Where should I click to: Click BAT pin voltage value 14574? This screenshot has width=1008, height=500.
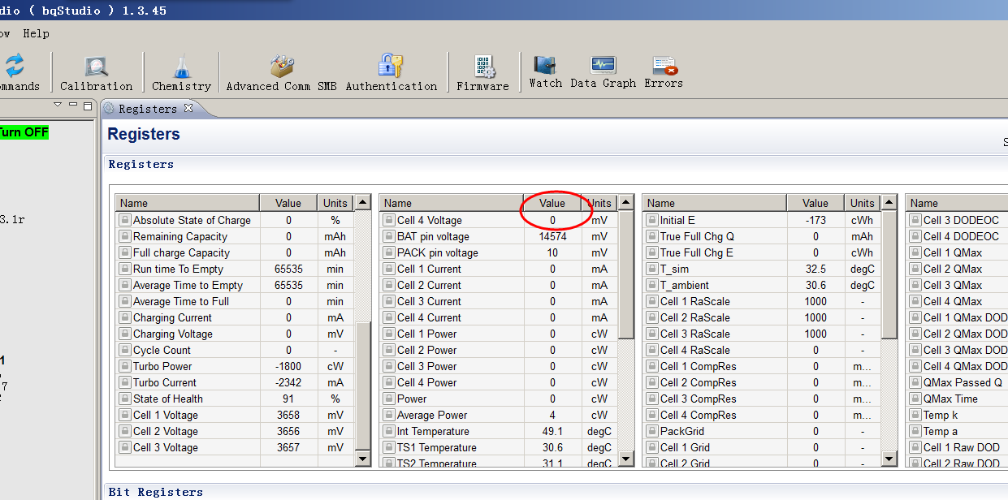click(552, 236)
